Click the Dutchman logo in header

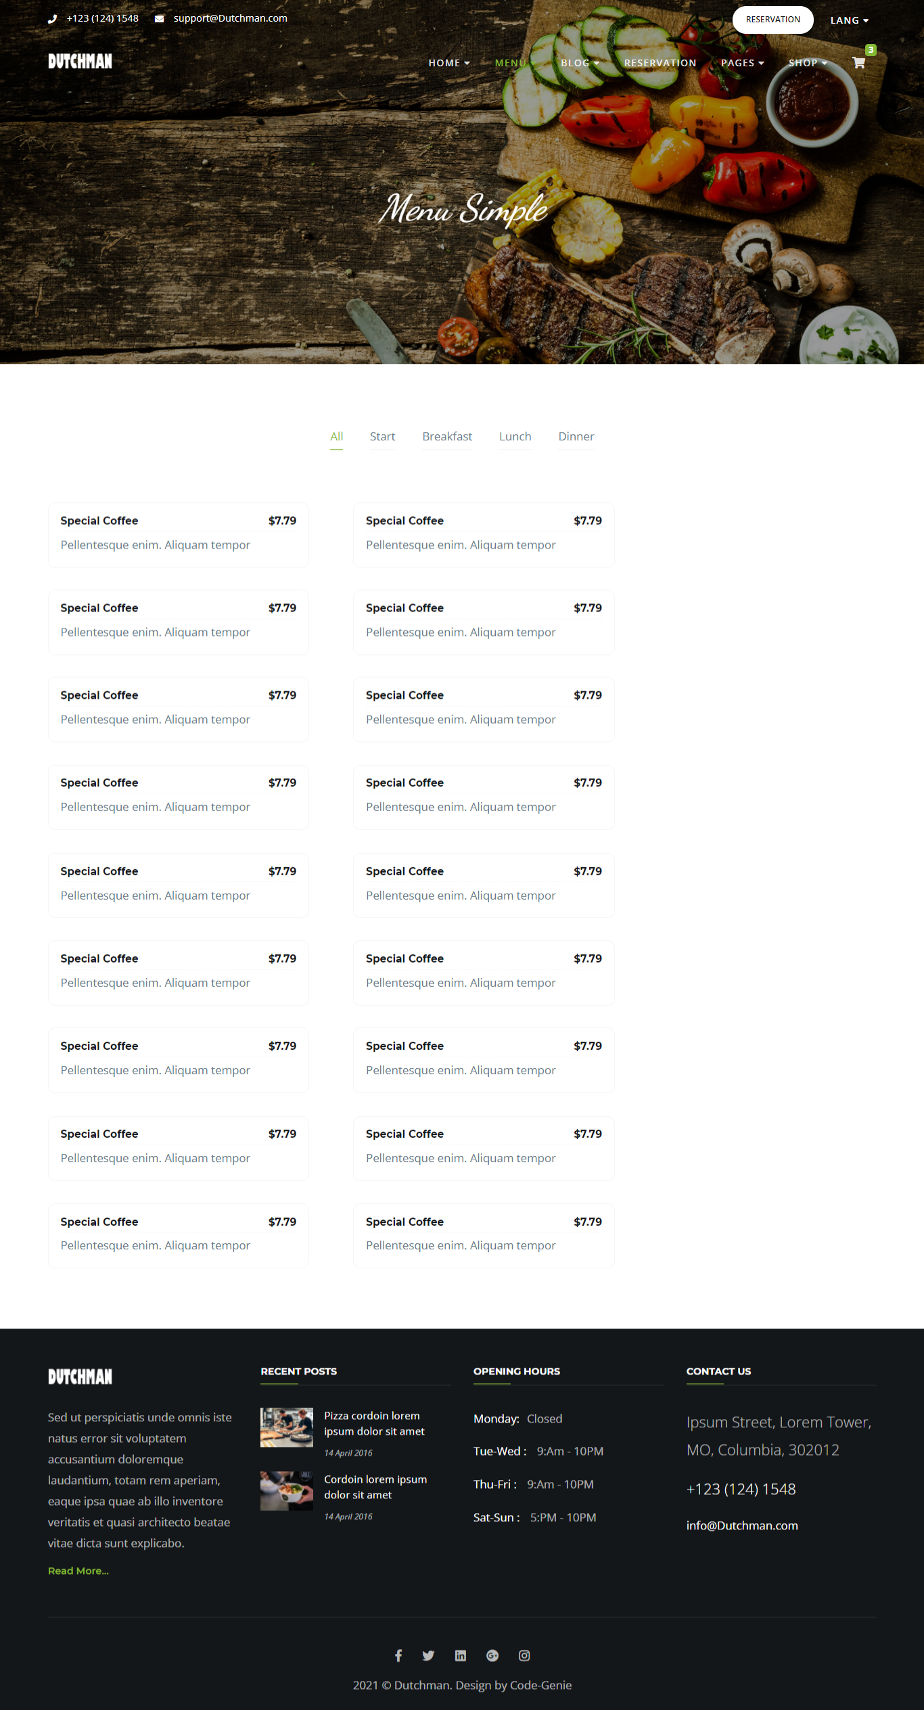(80, 62)
